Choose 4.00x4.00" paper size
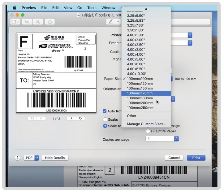 [146, 54]
